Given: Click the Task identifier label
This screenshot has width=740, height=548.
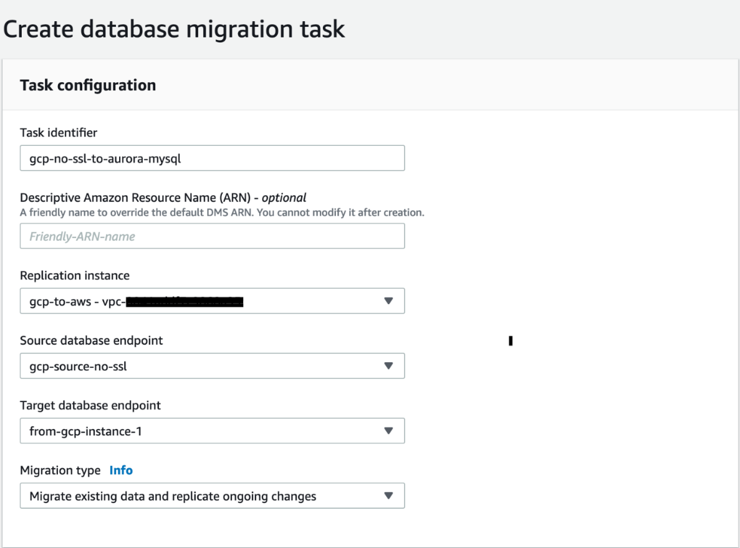Looking at the screenshot, I should click(x=59, y=133).
